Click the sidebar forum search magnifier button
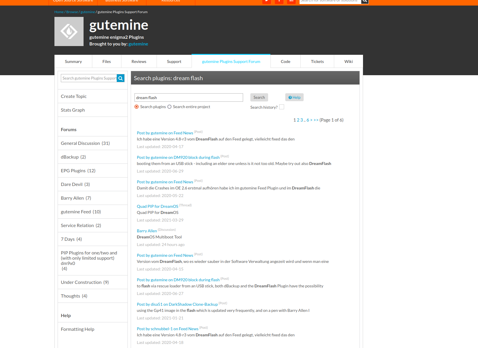The height and width of the screenshot is (348, 478). (121, 78)
